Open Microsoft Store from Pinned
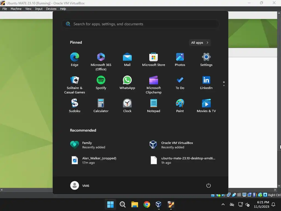Image resolution: width=281 pixels, height=211 pixels. [154, 60]
